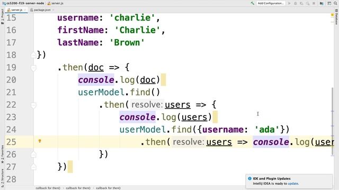Close the server.js editor tab
Screen dimensions: 339x190
25,10
